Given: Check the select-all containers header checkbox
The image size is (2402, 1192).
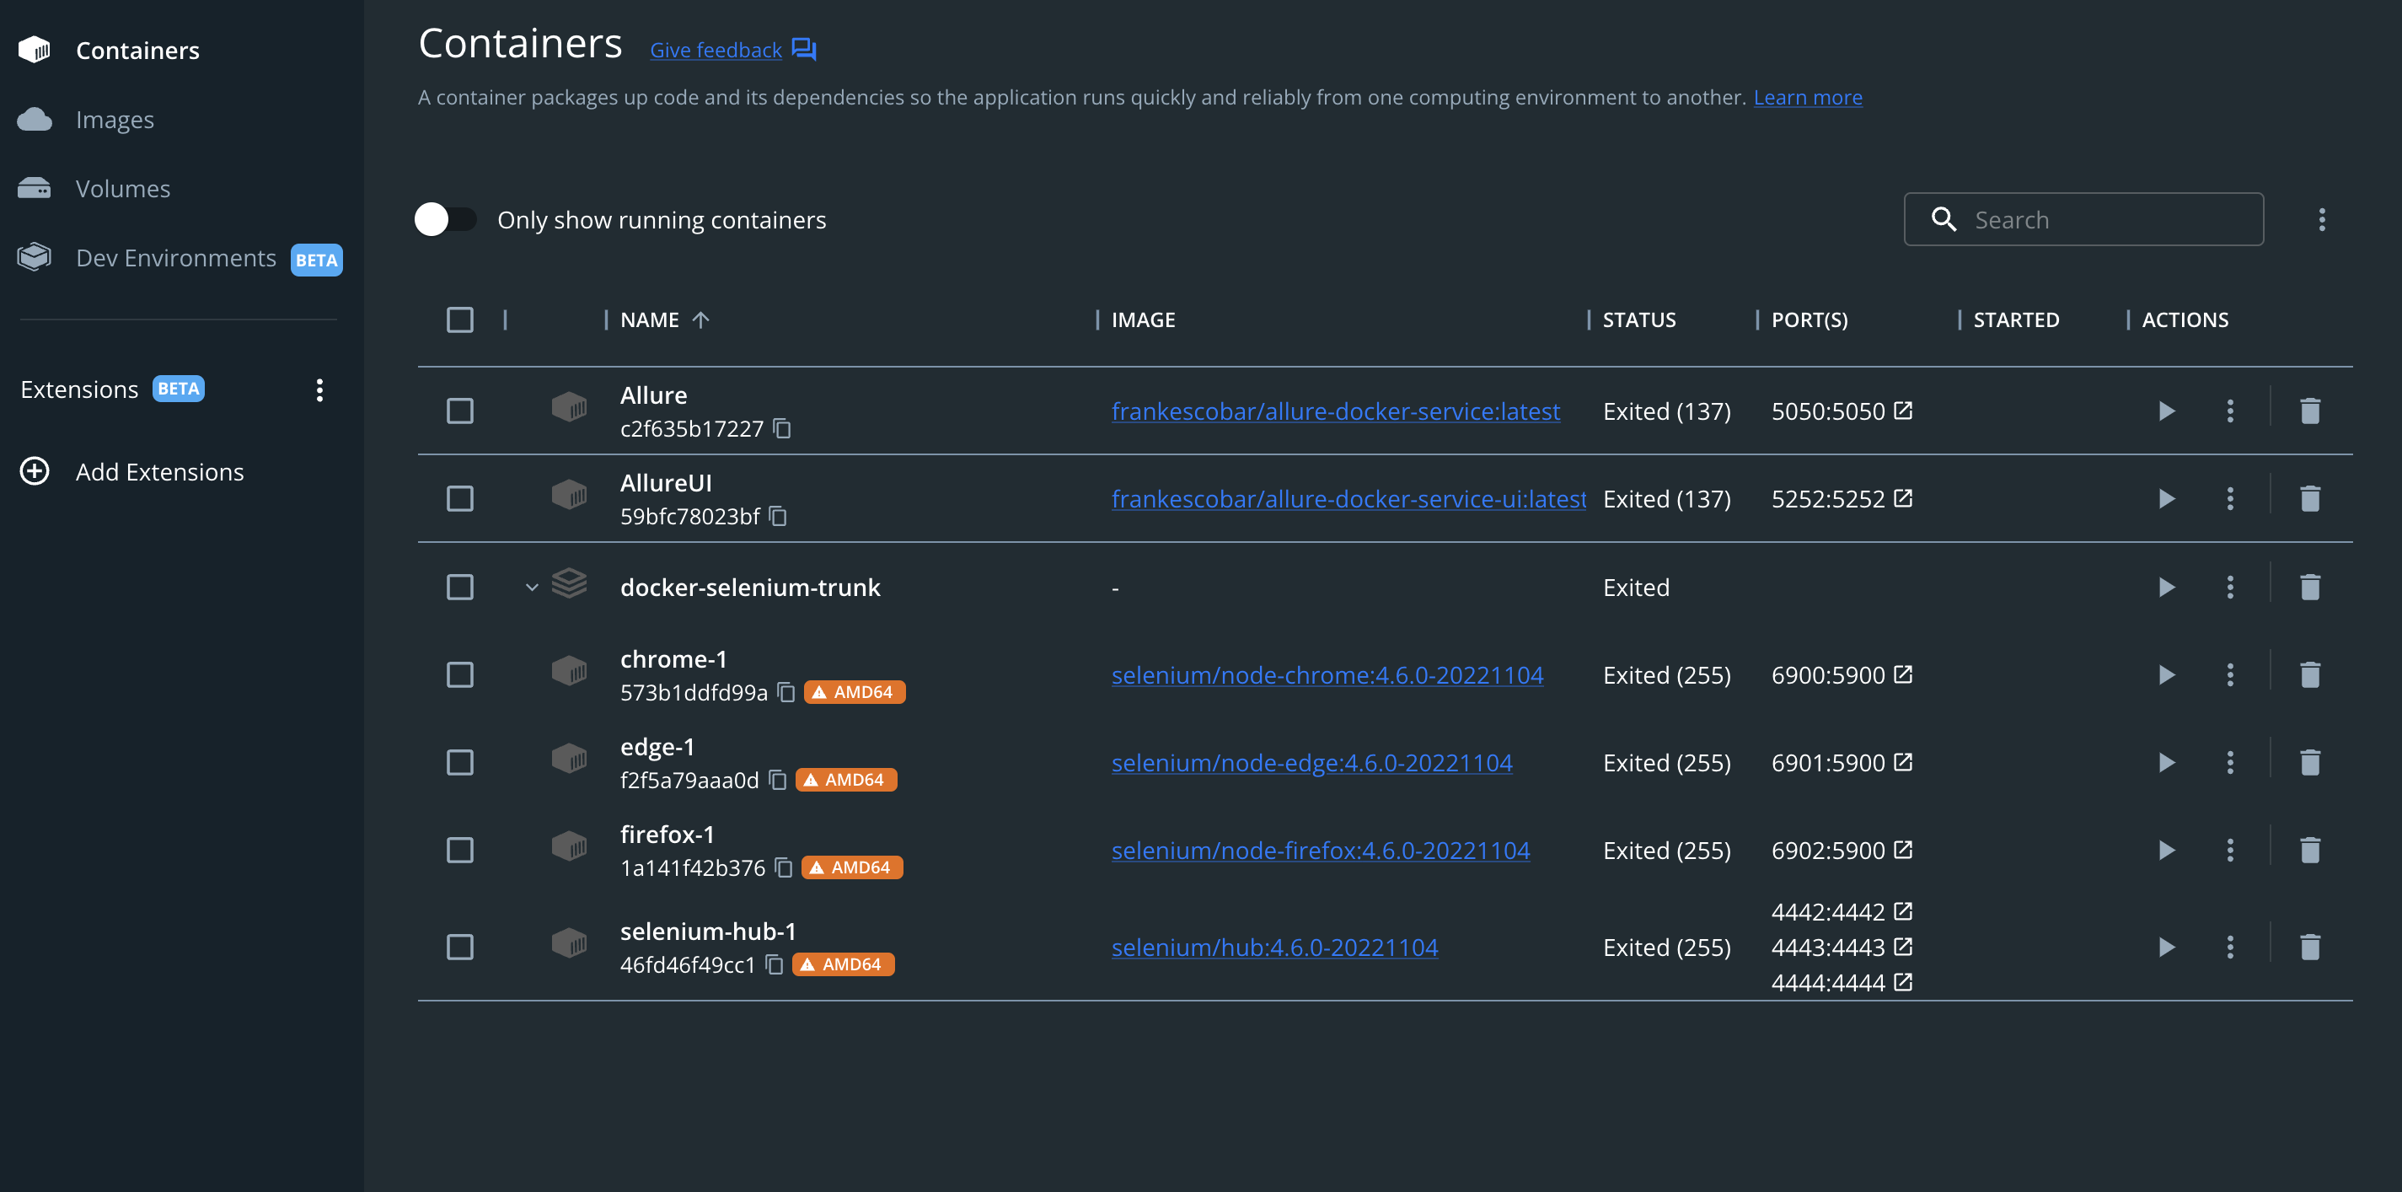Looking at the screenshot, I should click(459, 320).
